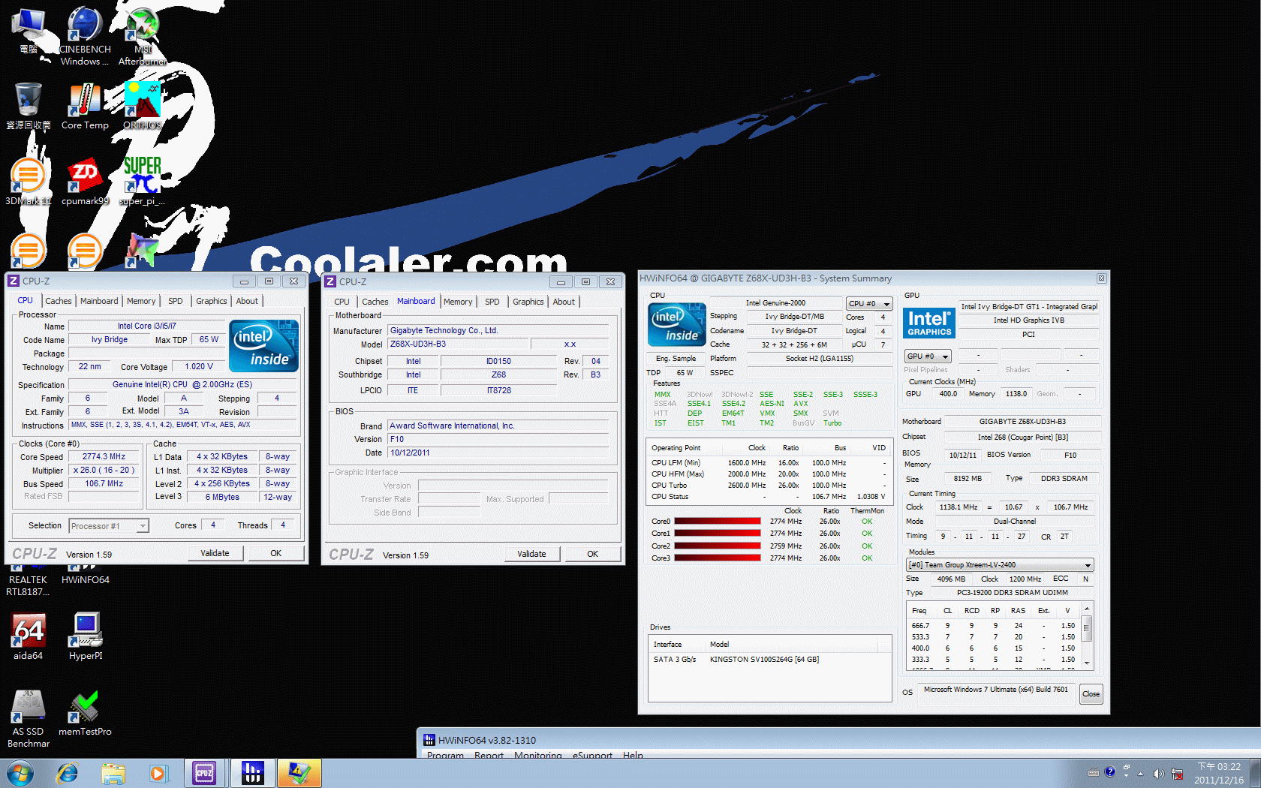Open the Team Group Xtreem-LV-2400 module dropdown
The height and width of the screenshot is (788, 1261).
[1000, 565]
